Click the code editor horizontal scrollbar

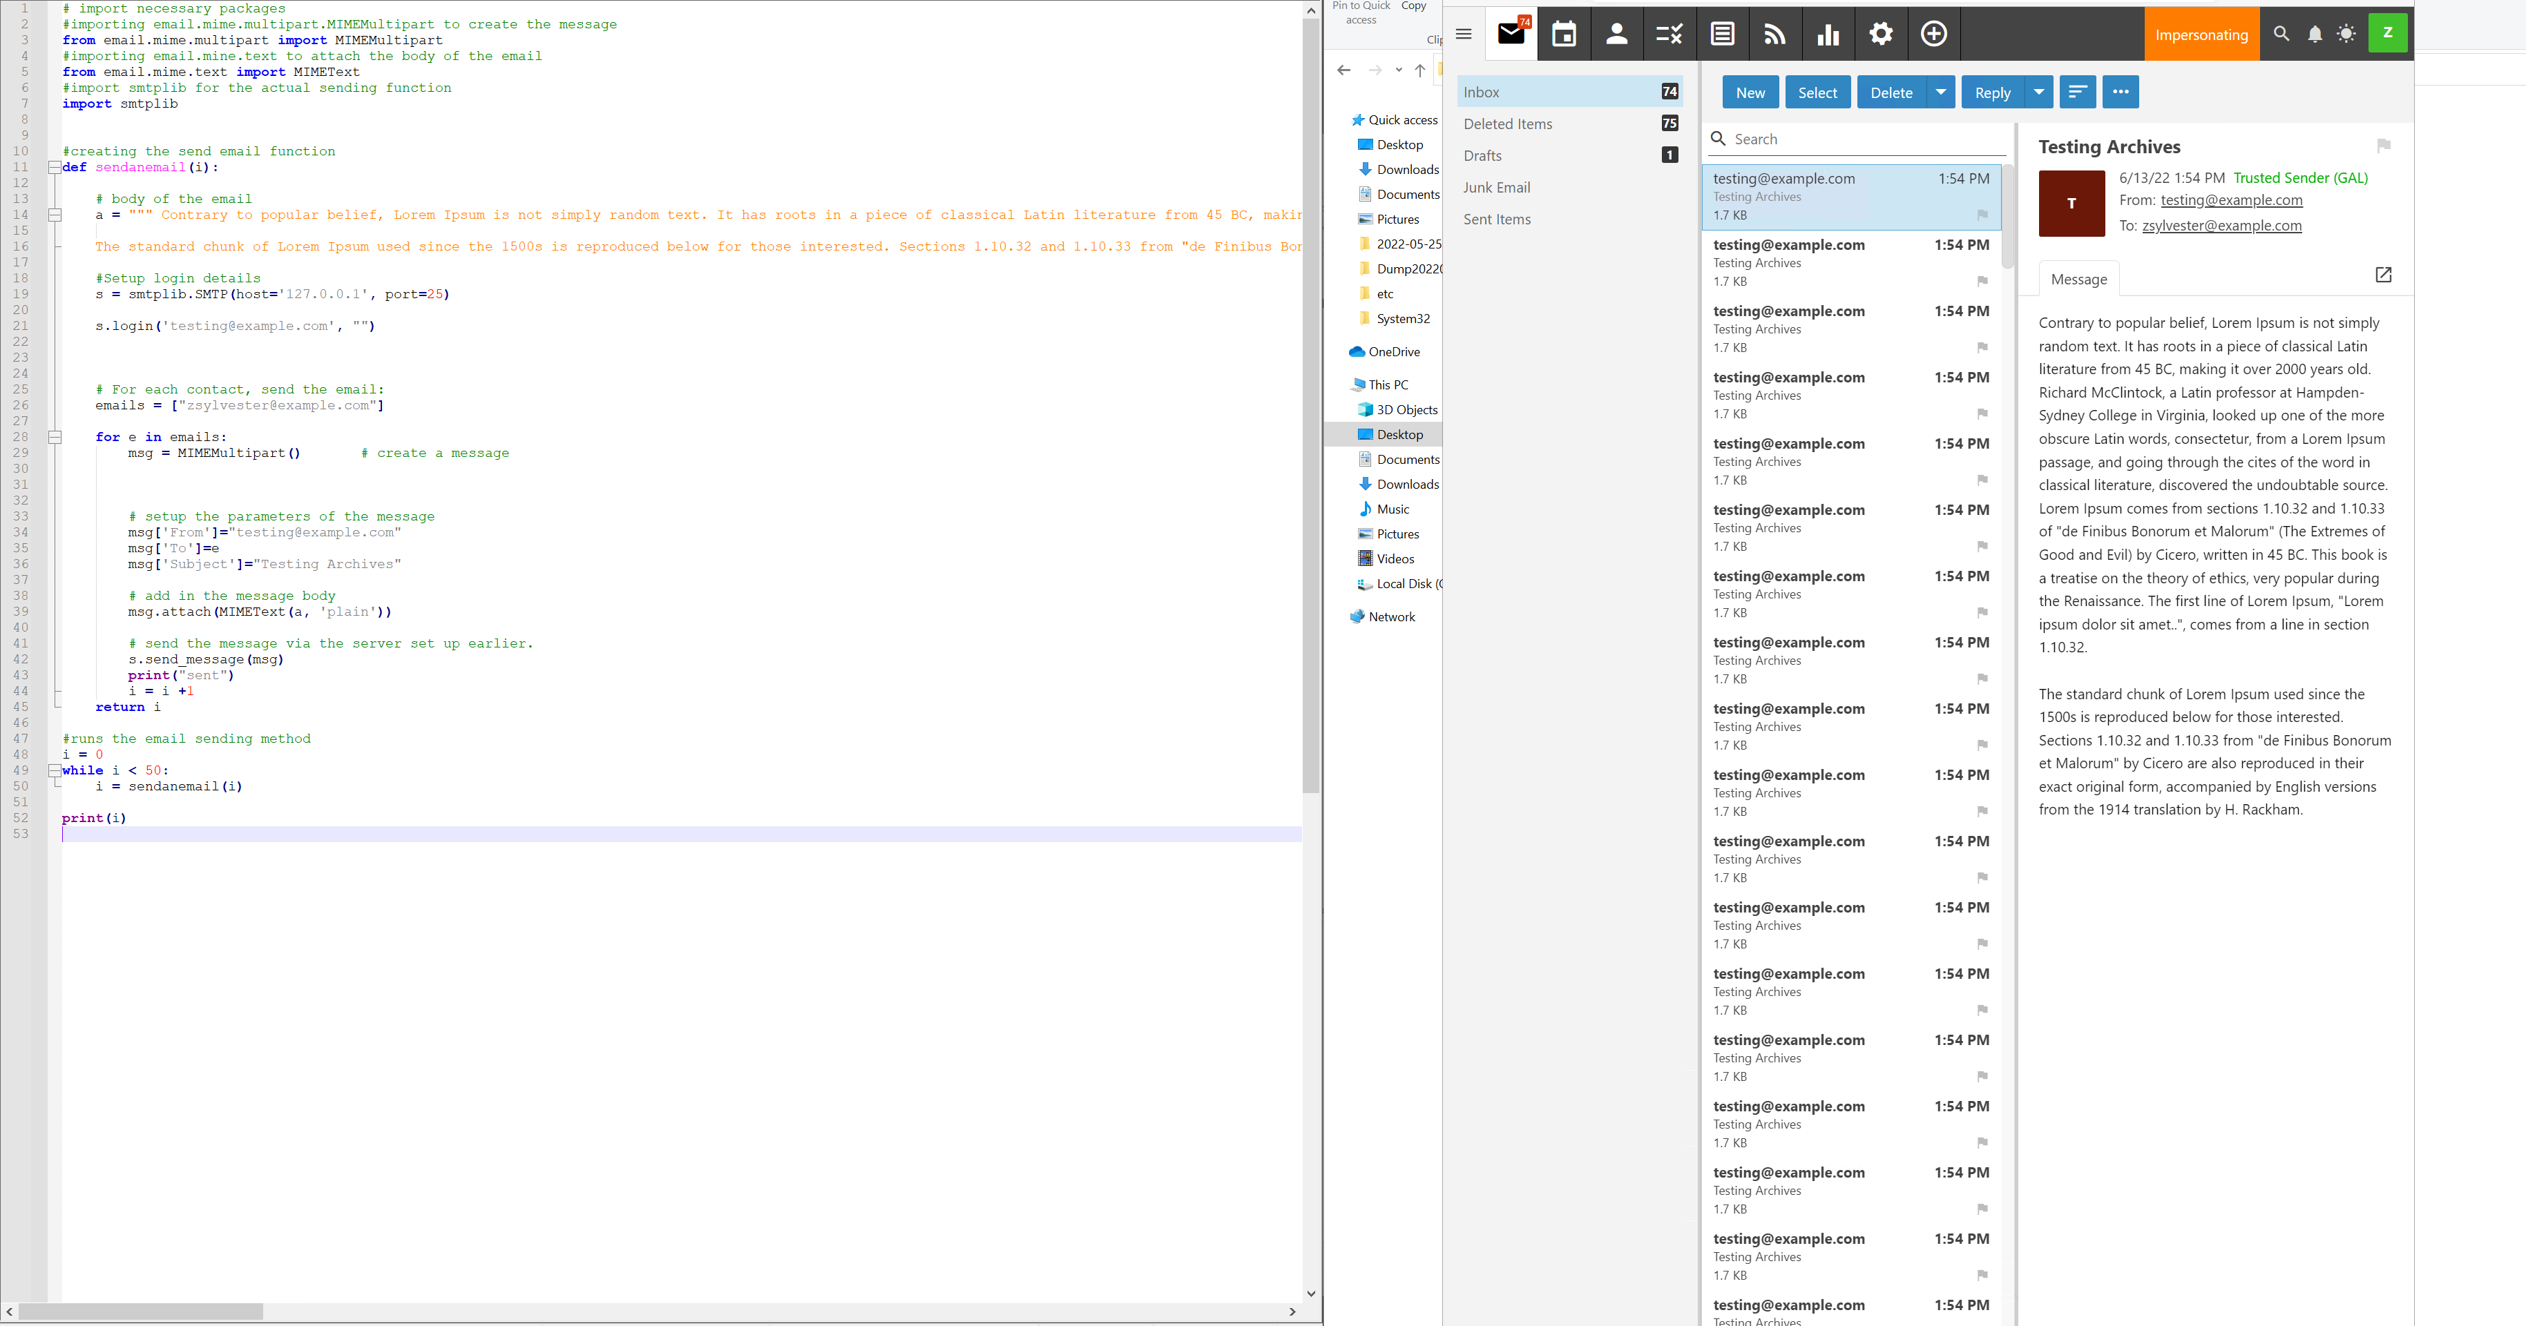(x=140, y=1312)
